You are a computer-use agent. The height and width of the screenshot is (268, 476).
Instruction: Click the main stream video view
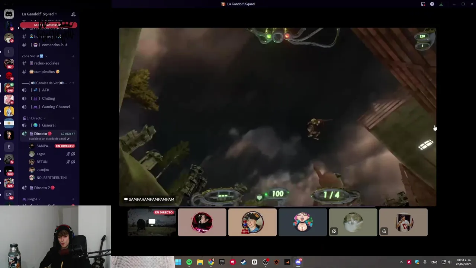(x=277, y=117)
